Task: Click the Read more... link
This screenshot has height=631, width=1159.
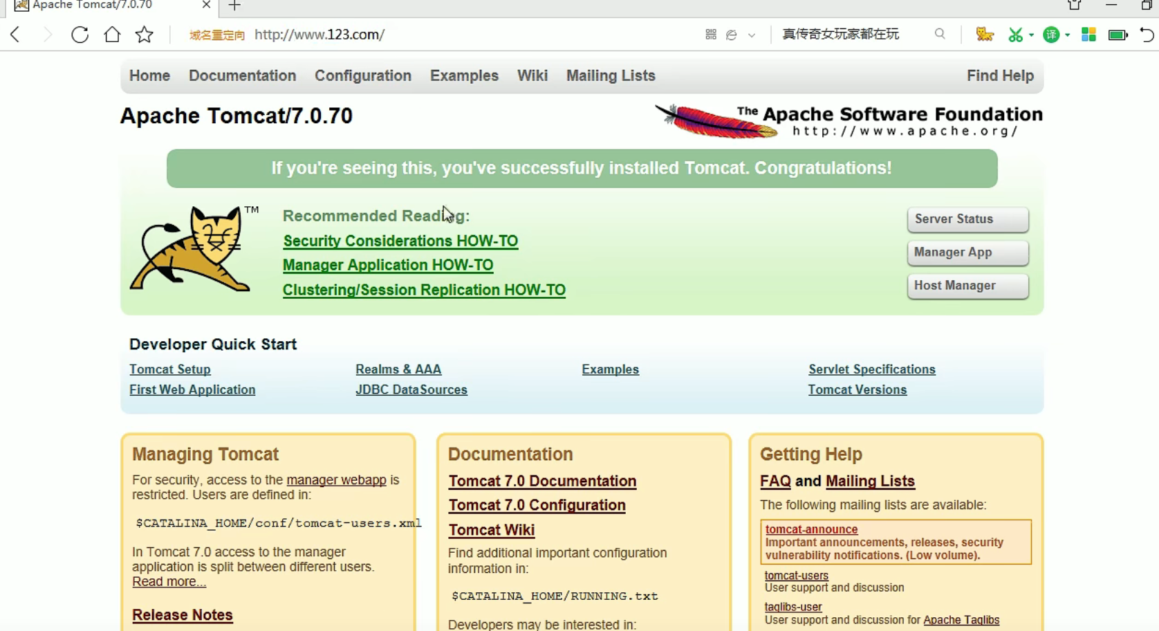Action: [x=169, y=582]
